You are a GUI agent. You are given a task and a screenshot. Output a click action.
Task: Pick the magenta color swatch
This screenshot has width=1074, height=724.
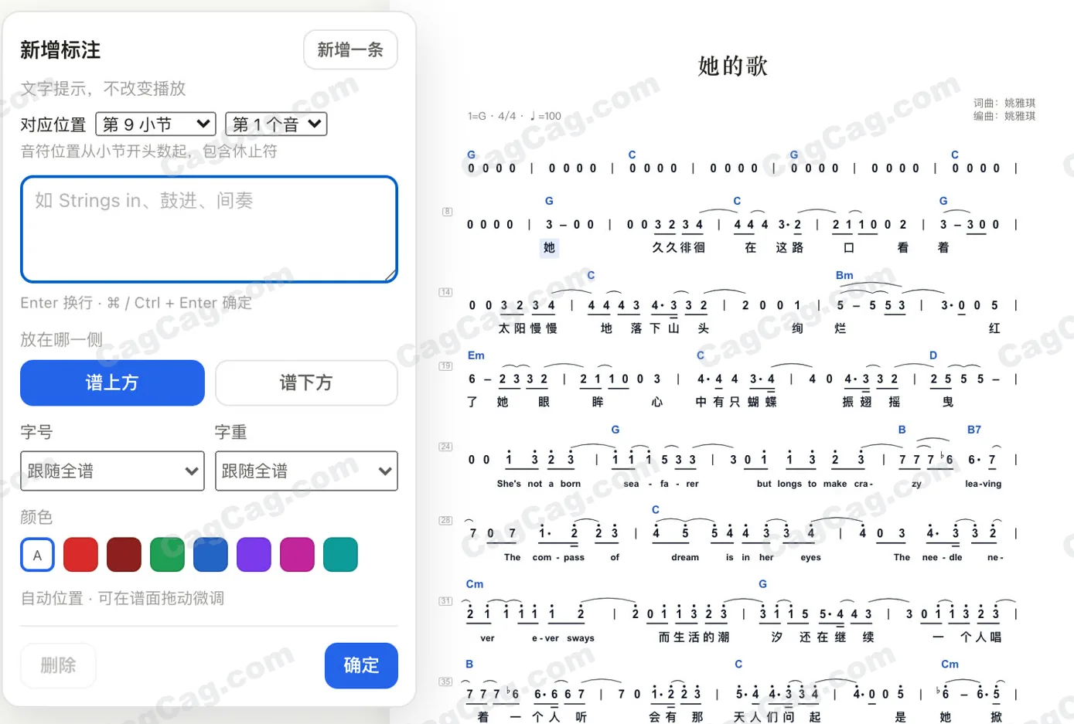[297, 555]
